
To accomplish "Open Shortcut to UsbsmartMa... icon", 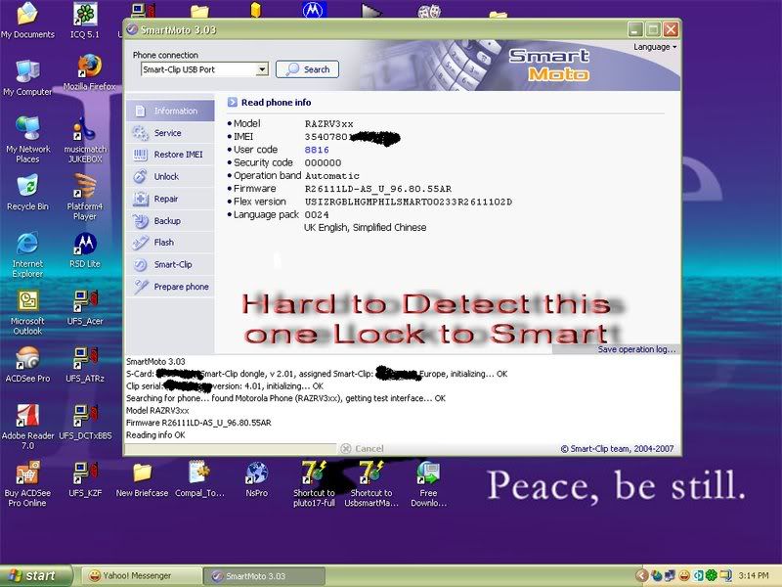I will click(371, 484).
